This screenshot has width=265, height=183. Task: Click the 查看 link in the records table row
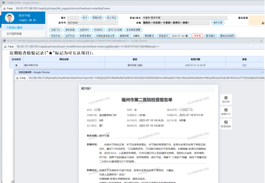244,65
